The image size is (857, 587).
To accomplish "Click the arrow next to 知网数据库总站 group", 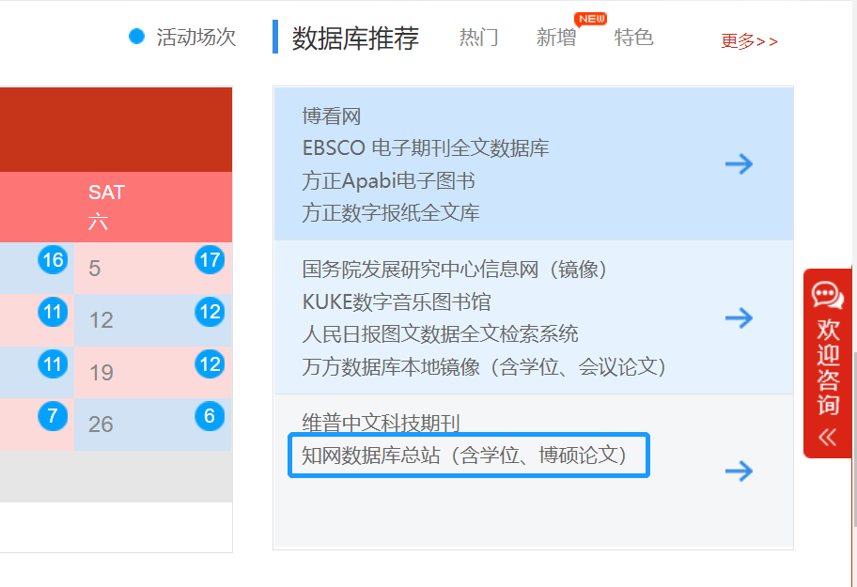I will click(x=740, y=471).
